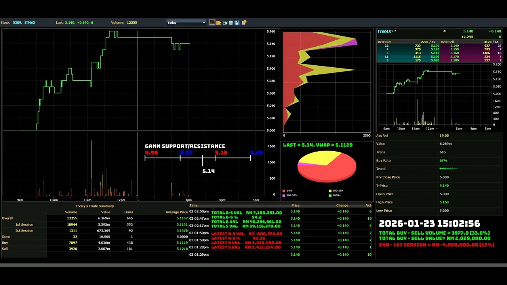
Task: Click the Today's Trade Summary title
Action: 95,206
